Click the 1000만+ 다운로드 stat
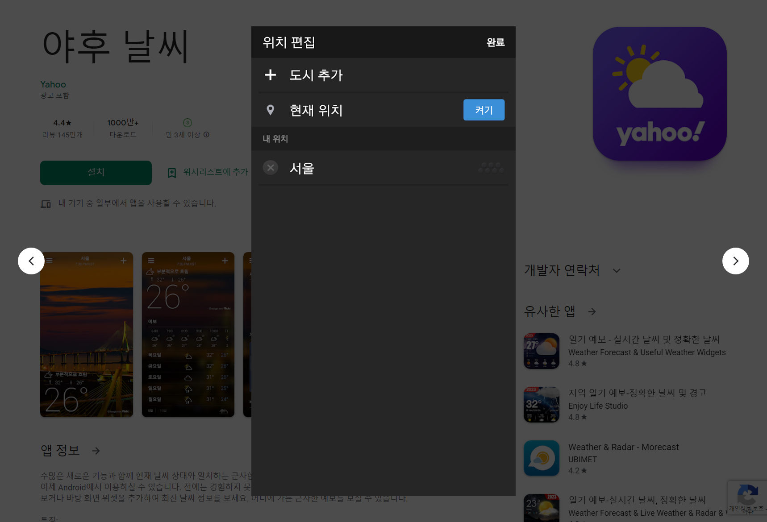This screenshot has width=767, height=522. [x=123, y=128]
